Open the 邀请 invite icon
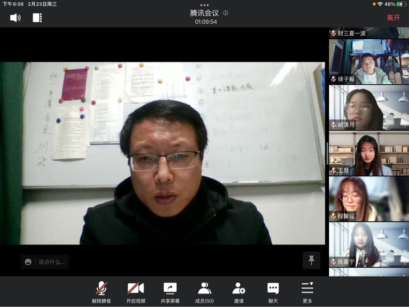This screenshot has width=409, height=307. click(239, 292)
